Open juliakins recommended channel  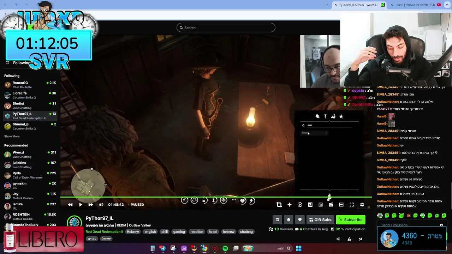coord(30,165)
